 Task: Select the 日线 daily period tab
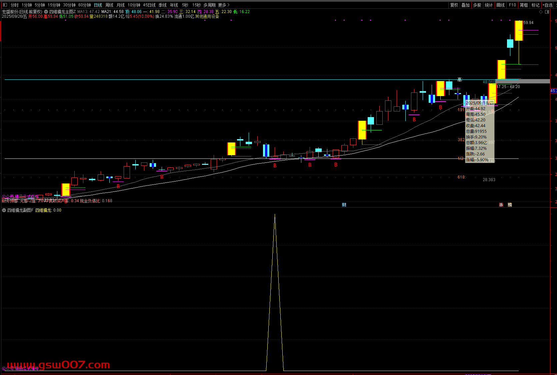(x=98, y=5)
